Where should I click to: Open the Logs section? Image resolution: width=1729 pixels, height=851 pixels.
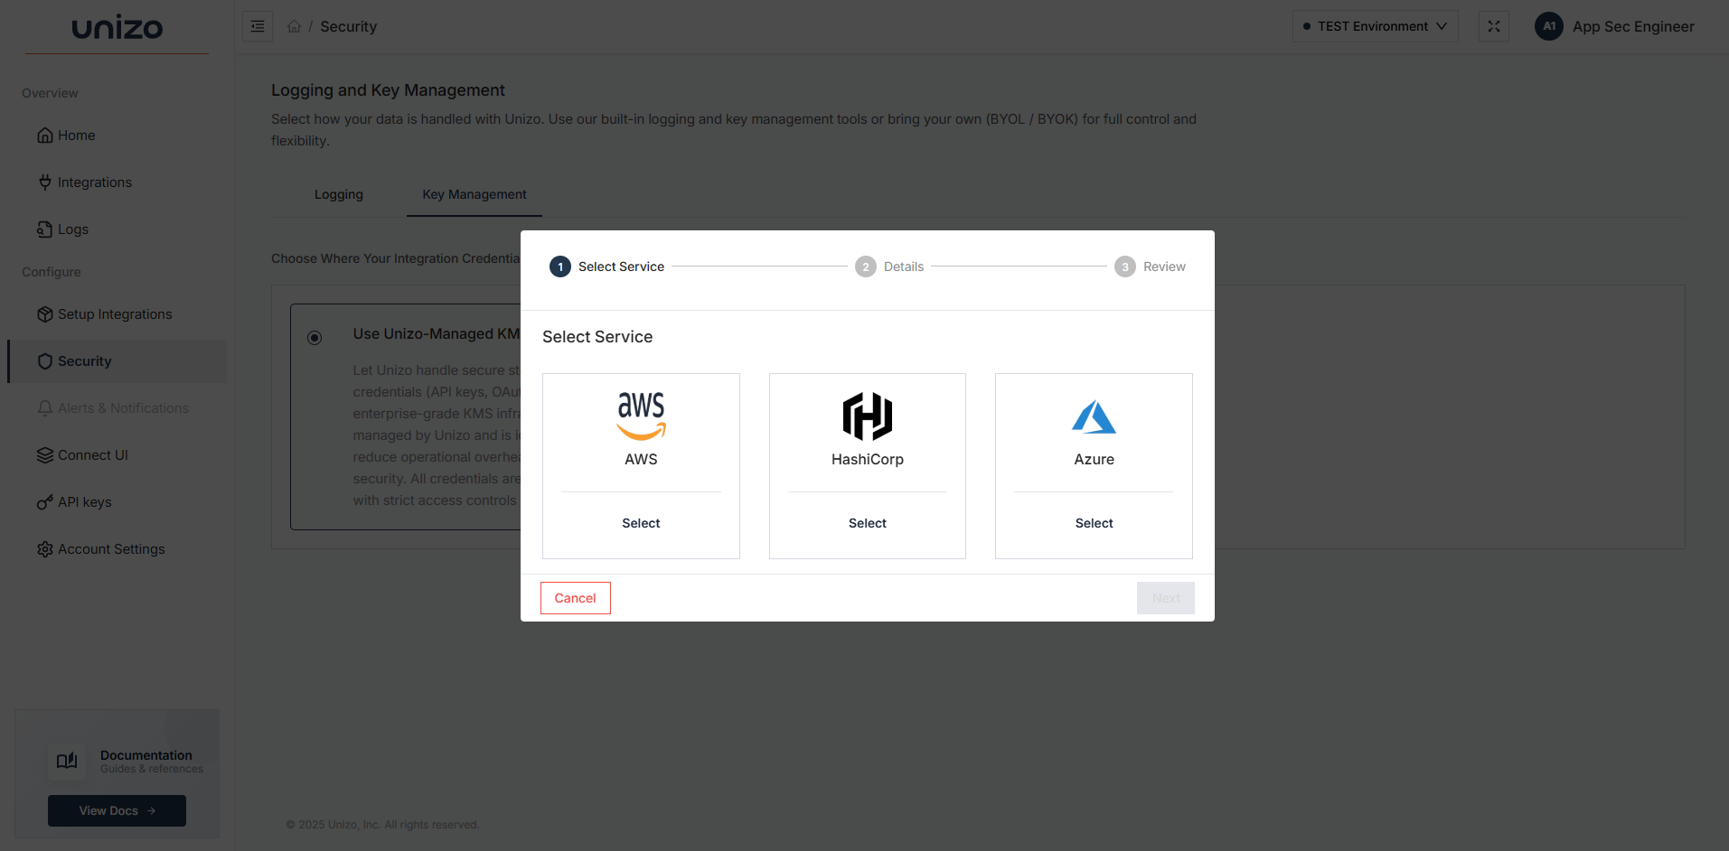click(x=72, y=229)
